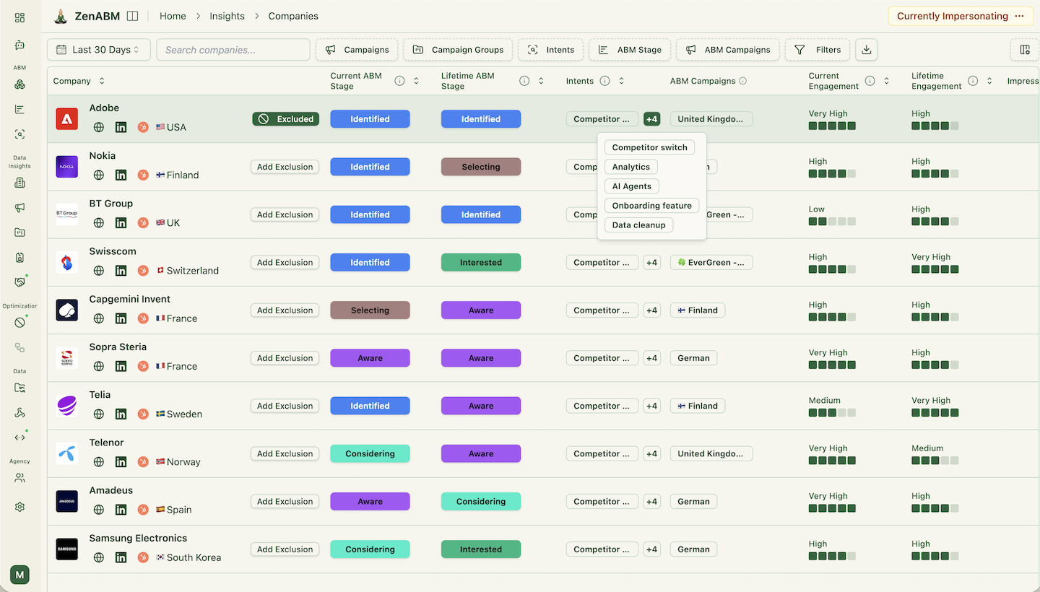
Task: Click Swisscom's red circular platform icon
Action: 143,270
